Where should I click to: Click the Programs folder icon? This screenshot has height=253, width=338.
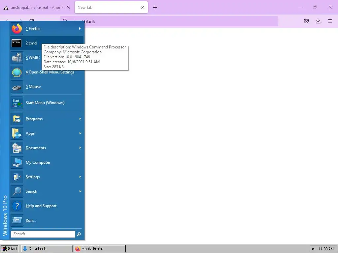(x=17, y=119)
